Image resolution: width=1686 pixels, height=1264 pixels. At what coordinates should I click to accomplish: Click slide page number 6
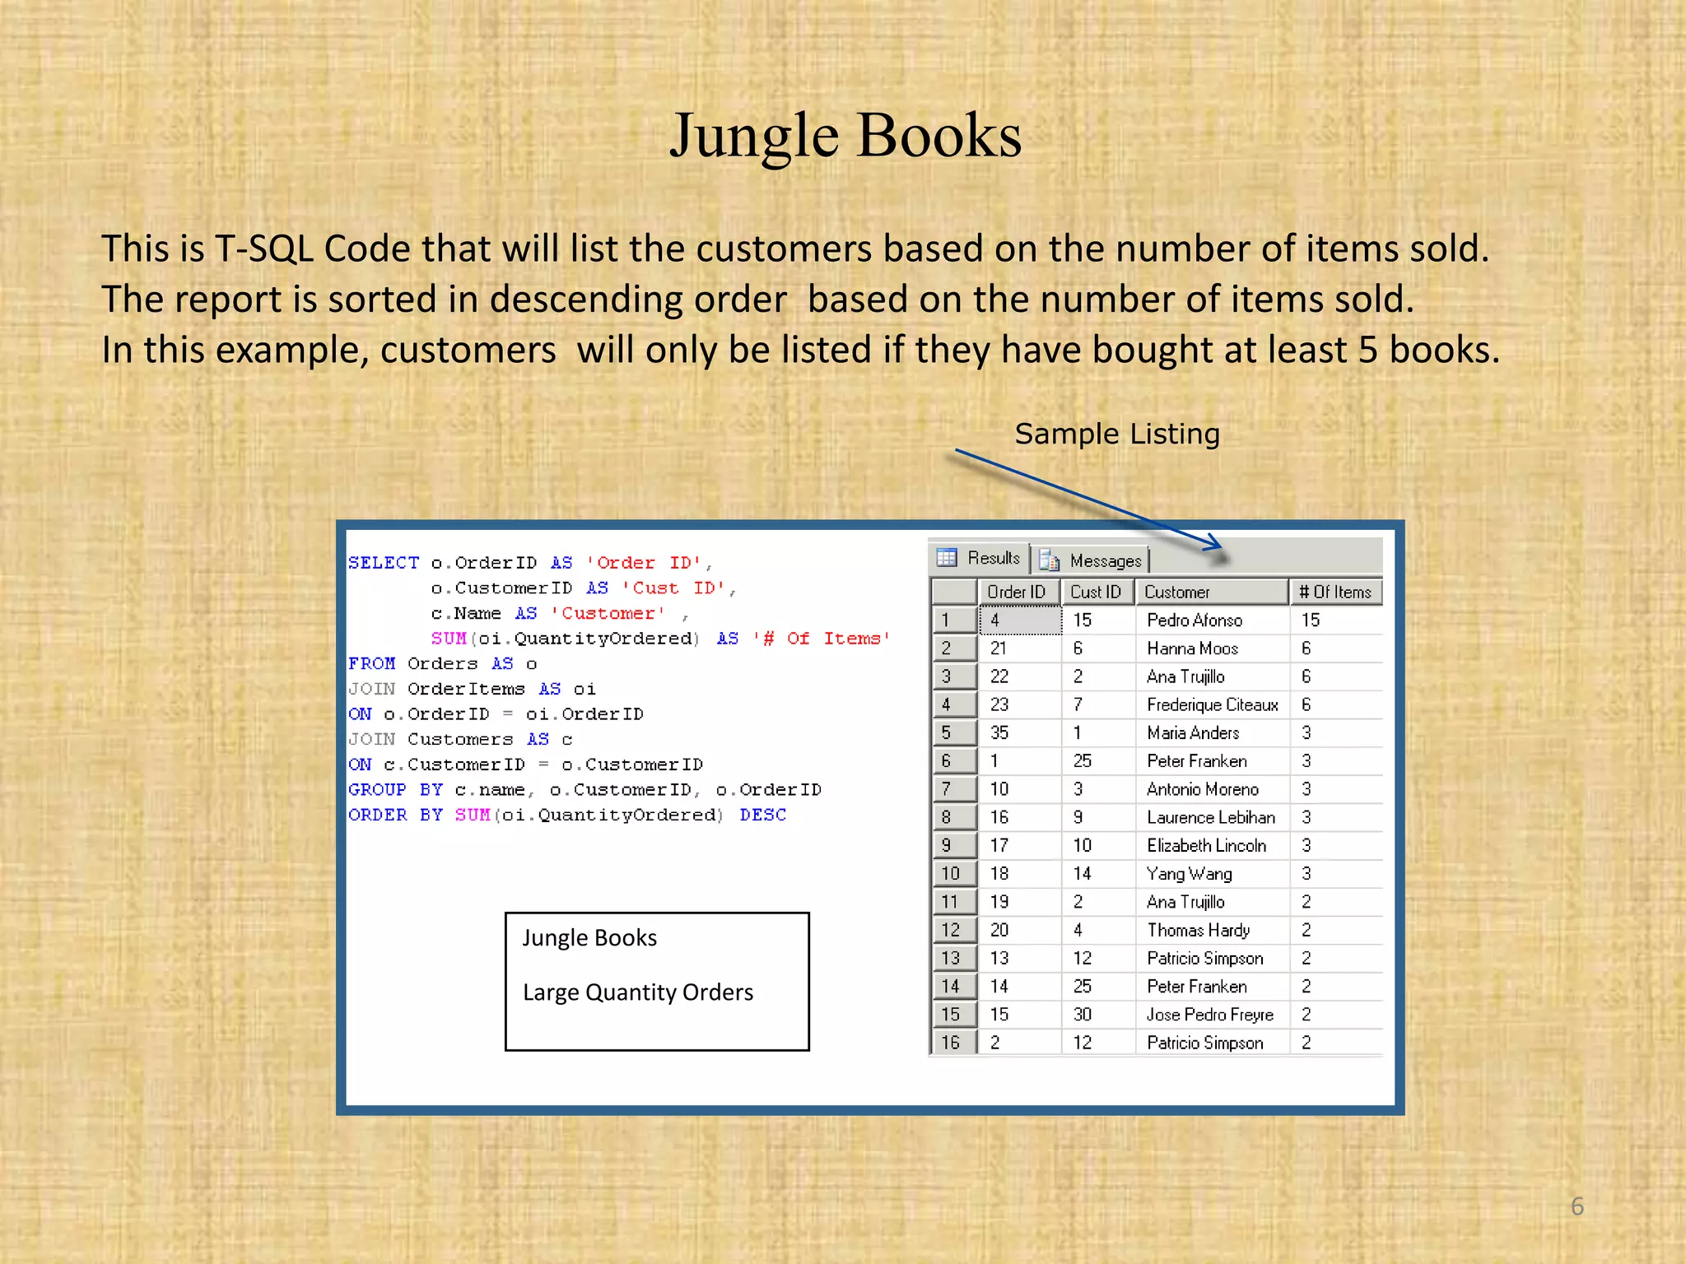[1577, 1206]
